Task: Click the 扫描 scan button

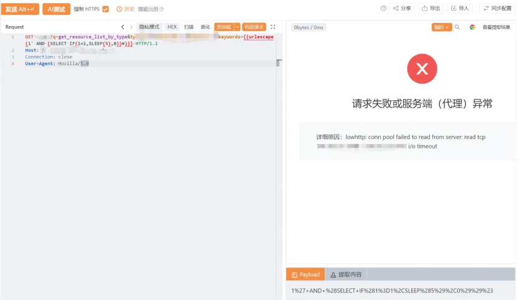Action: [189, 27]
